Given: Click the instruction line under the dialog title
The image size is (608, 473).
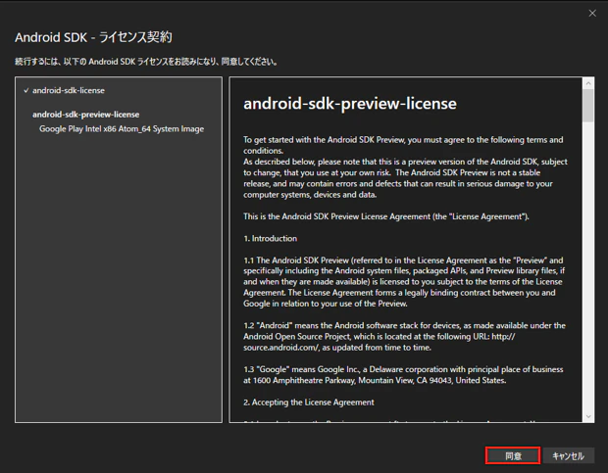Looking at the screenshot, I should pyautogui.click(x=146, y=62).
